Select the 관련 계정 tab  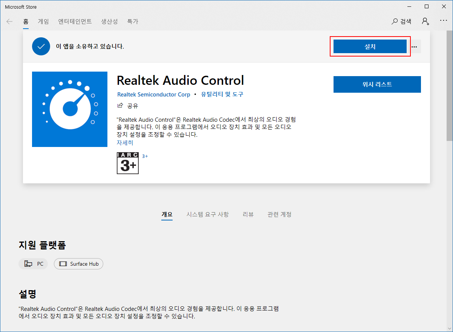pyautogui.click(x=279, y=214)
